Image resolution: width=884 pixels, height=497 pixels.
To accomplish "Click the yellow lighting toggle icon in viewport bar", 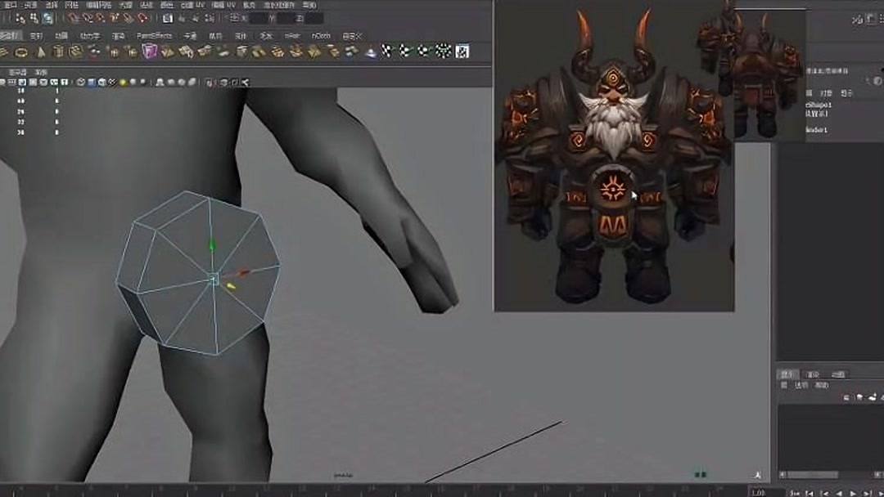I will point(122,79).
